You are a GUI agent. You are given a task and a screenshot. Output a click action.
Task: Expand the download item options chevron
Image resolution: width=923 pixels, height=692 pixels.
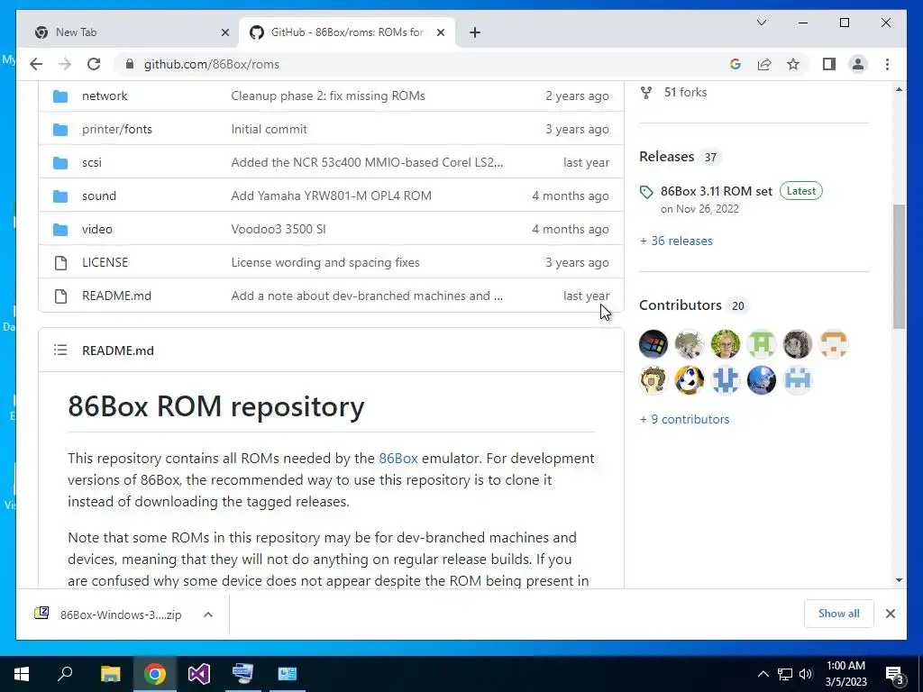208,615
